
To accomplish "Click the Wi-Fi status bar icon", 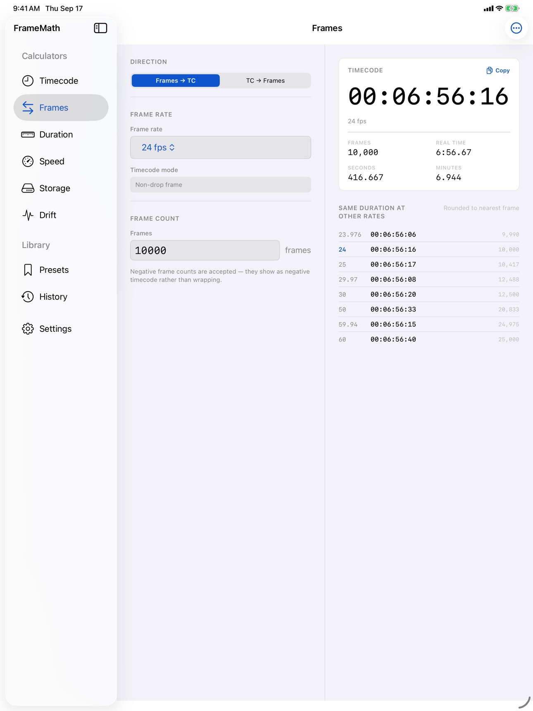I will [499, 8].
